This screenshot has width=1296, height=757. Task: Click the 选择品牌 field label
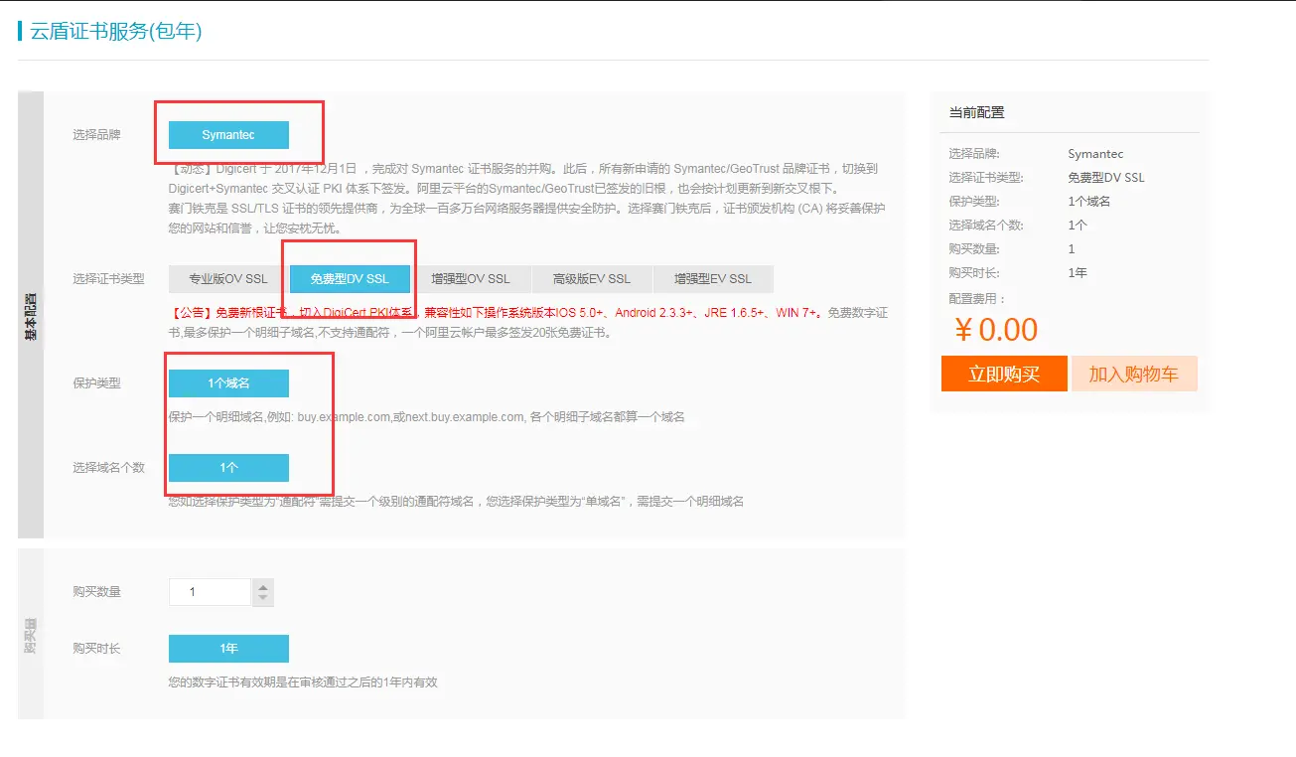point(96,134)
